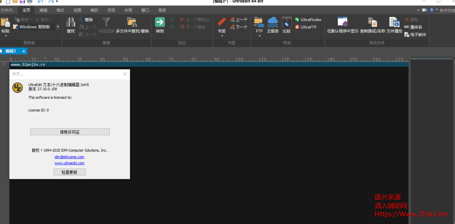The image size is (455, 224).
Task: Open the www.ultraedit.com link
Action: click(x=69, y=163)
